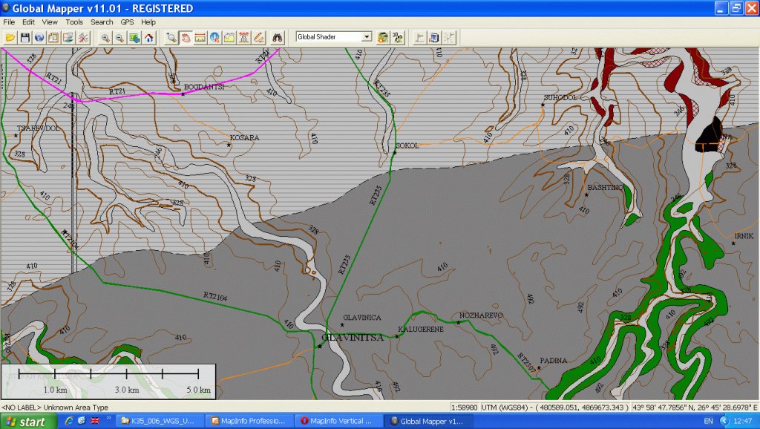Click the Zoom In magnifier icon
The height and width of the screenshot is (429, 760).
pos(105,37)
